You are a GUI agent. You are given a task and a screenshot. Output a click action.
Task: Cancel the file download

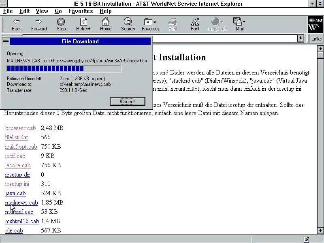(128, 102)
